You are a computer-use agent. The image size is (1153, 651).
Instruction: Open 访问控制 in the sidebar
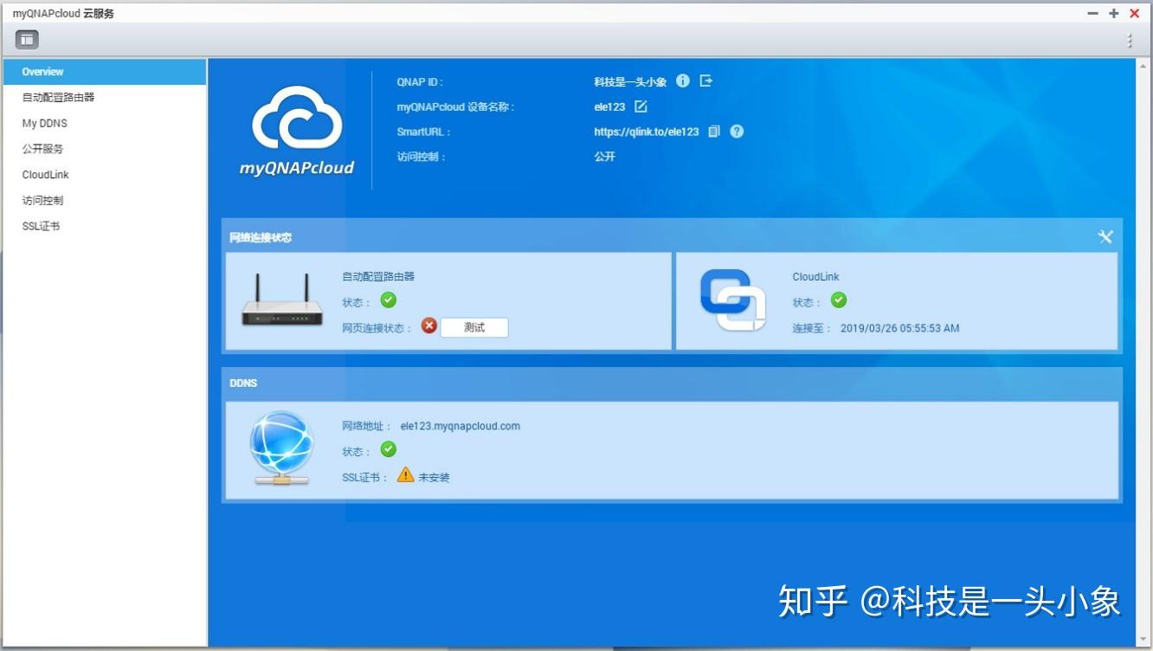tap(104, 201)
